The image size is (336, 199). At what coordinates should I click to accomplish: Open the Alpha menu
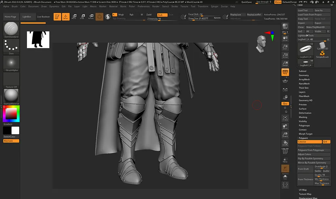(x=6, y=7)
